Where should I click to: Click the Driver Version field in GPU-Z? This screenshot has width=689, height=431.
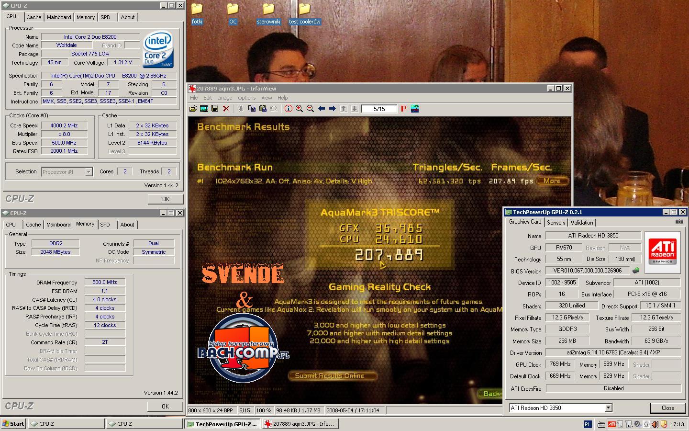pos(613,352)
